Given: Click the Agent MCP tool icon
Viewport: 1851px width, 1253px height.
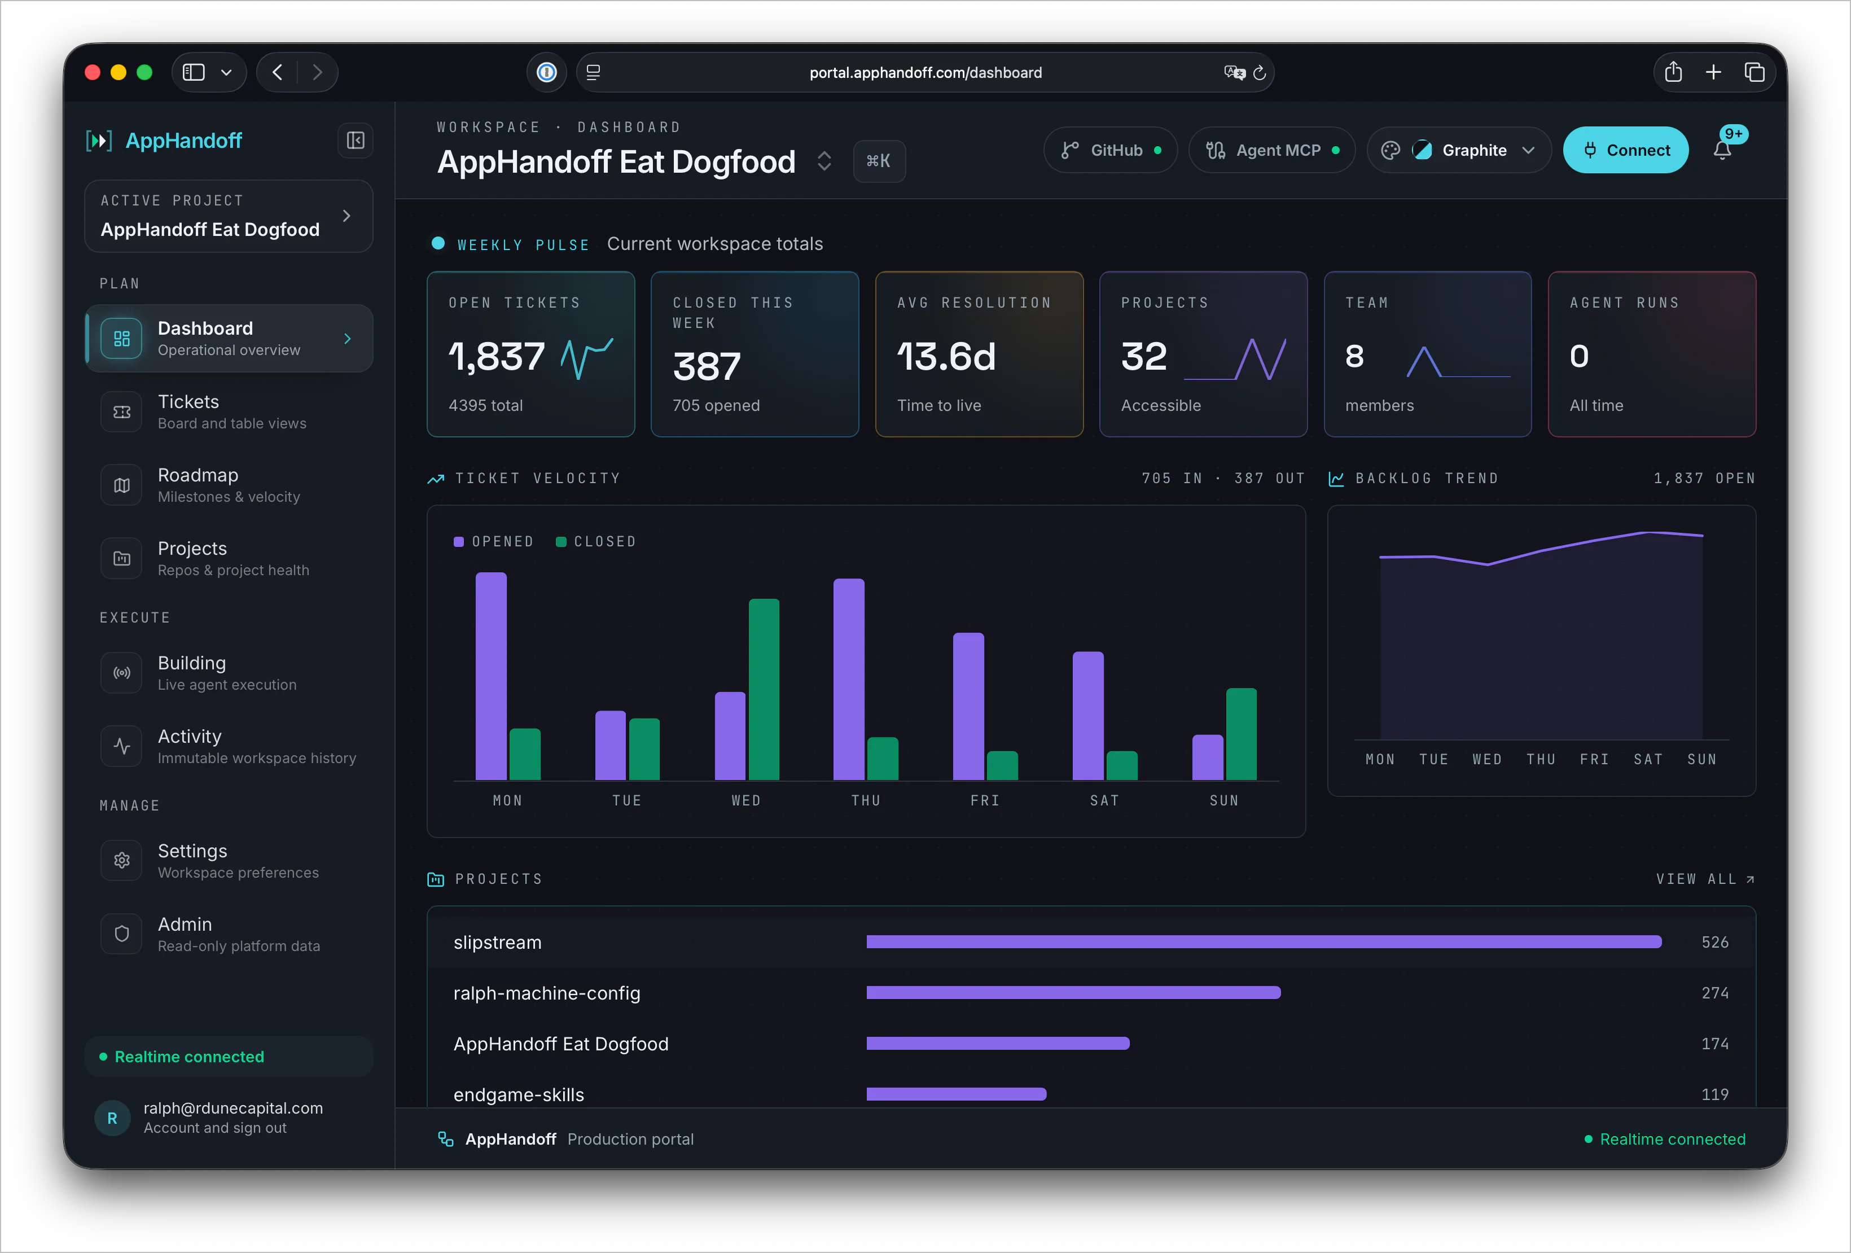Looking at the screenshot, I should pyautogui.click(x=1216, y=151).
